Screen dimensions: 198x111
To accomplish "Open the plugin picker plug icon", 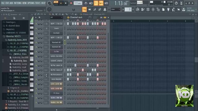I will coord(168,10).
